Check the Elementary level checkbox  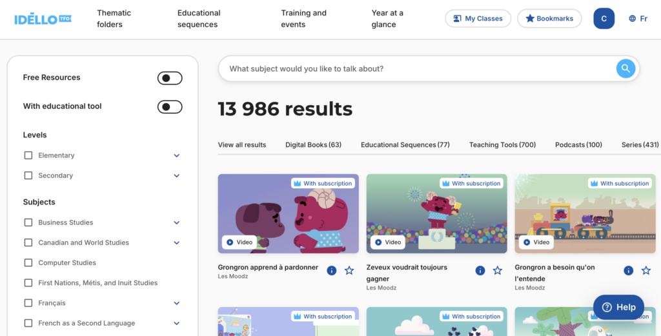[x=28, y=155]
